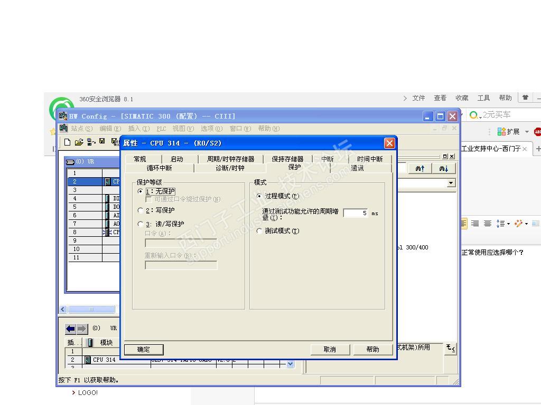This screenshot has height=405, width=541.
Task: Click the 360 search engine logo in the search box
Action: pyautogui.click(x=474, y=114)
